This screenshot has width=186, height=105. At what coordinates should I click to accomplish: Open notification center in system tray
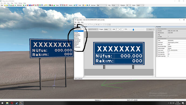tap(183, 103)
